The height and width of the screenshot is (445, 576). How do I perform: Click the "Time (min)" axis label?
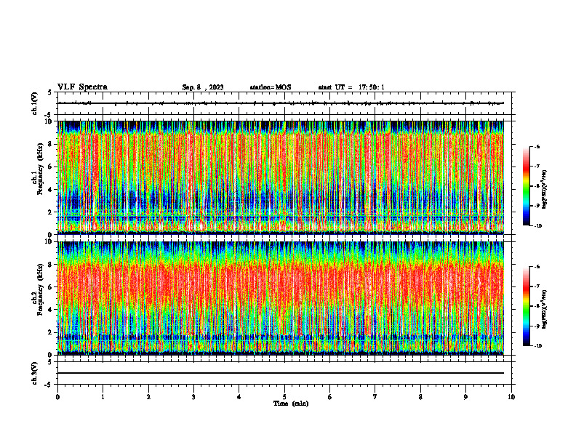tap(291, 404)
